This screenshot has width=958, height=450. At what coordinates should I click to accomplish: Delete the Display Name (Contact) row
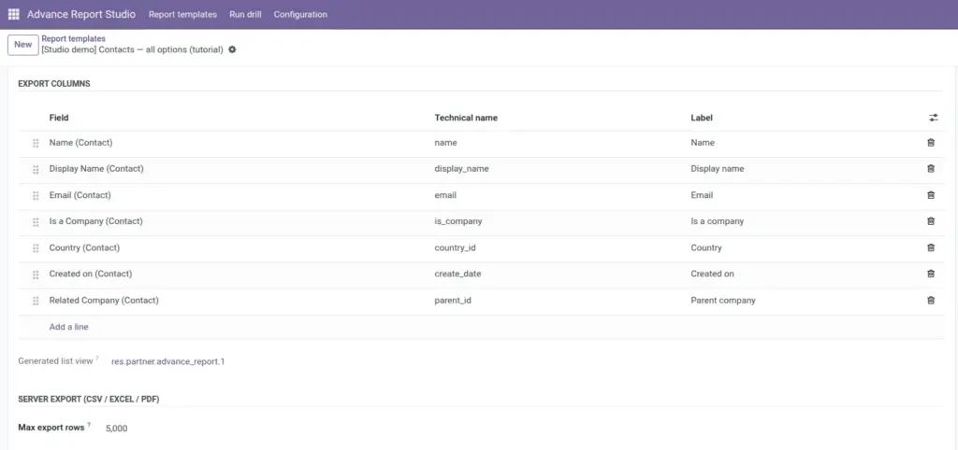(931, 169)
